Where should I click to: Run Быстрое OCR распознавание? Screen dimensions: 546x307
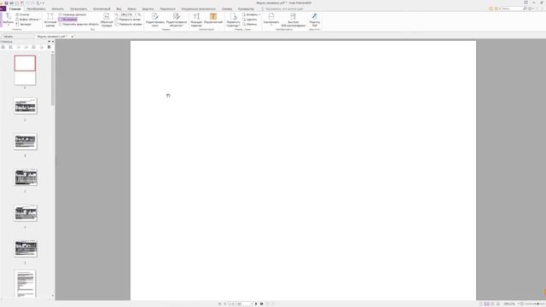[x=293, y=20]
